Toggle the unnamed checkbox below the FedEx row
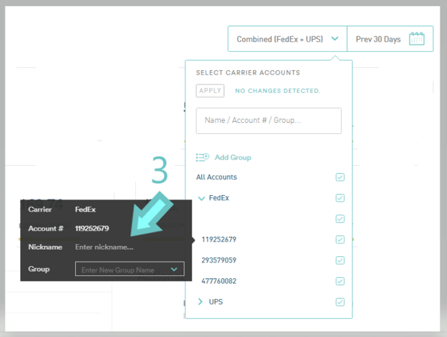 [340, 219]
